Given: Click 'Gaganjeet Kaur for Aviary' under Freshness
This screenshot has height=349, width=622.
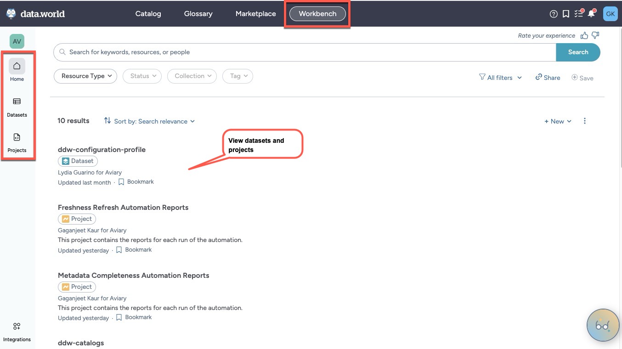Looking at the screenshot, I should [92, 231].
